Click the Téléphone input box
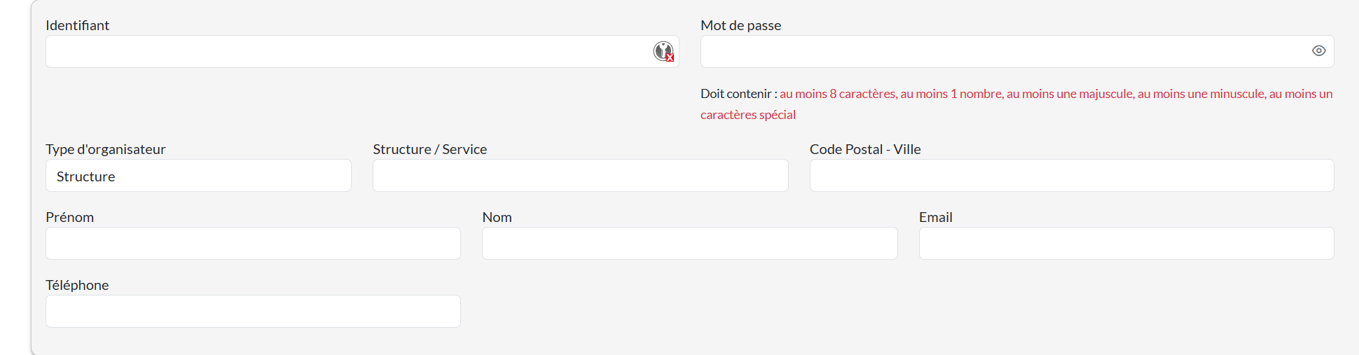 pos(253,312)
